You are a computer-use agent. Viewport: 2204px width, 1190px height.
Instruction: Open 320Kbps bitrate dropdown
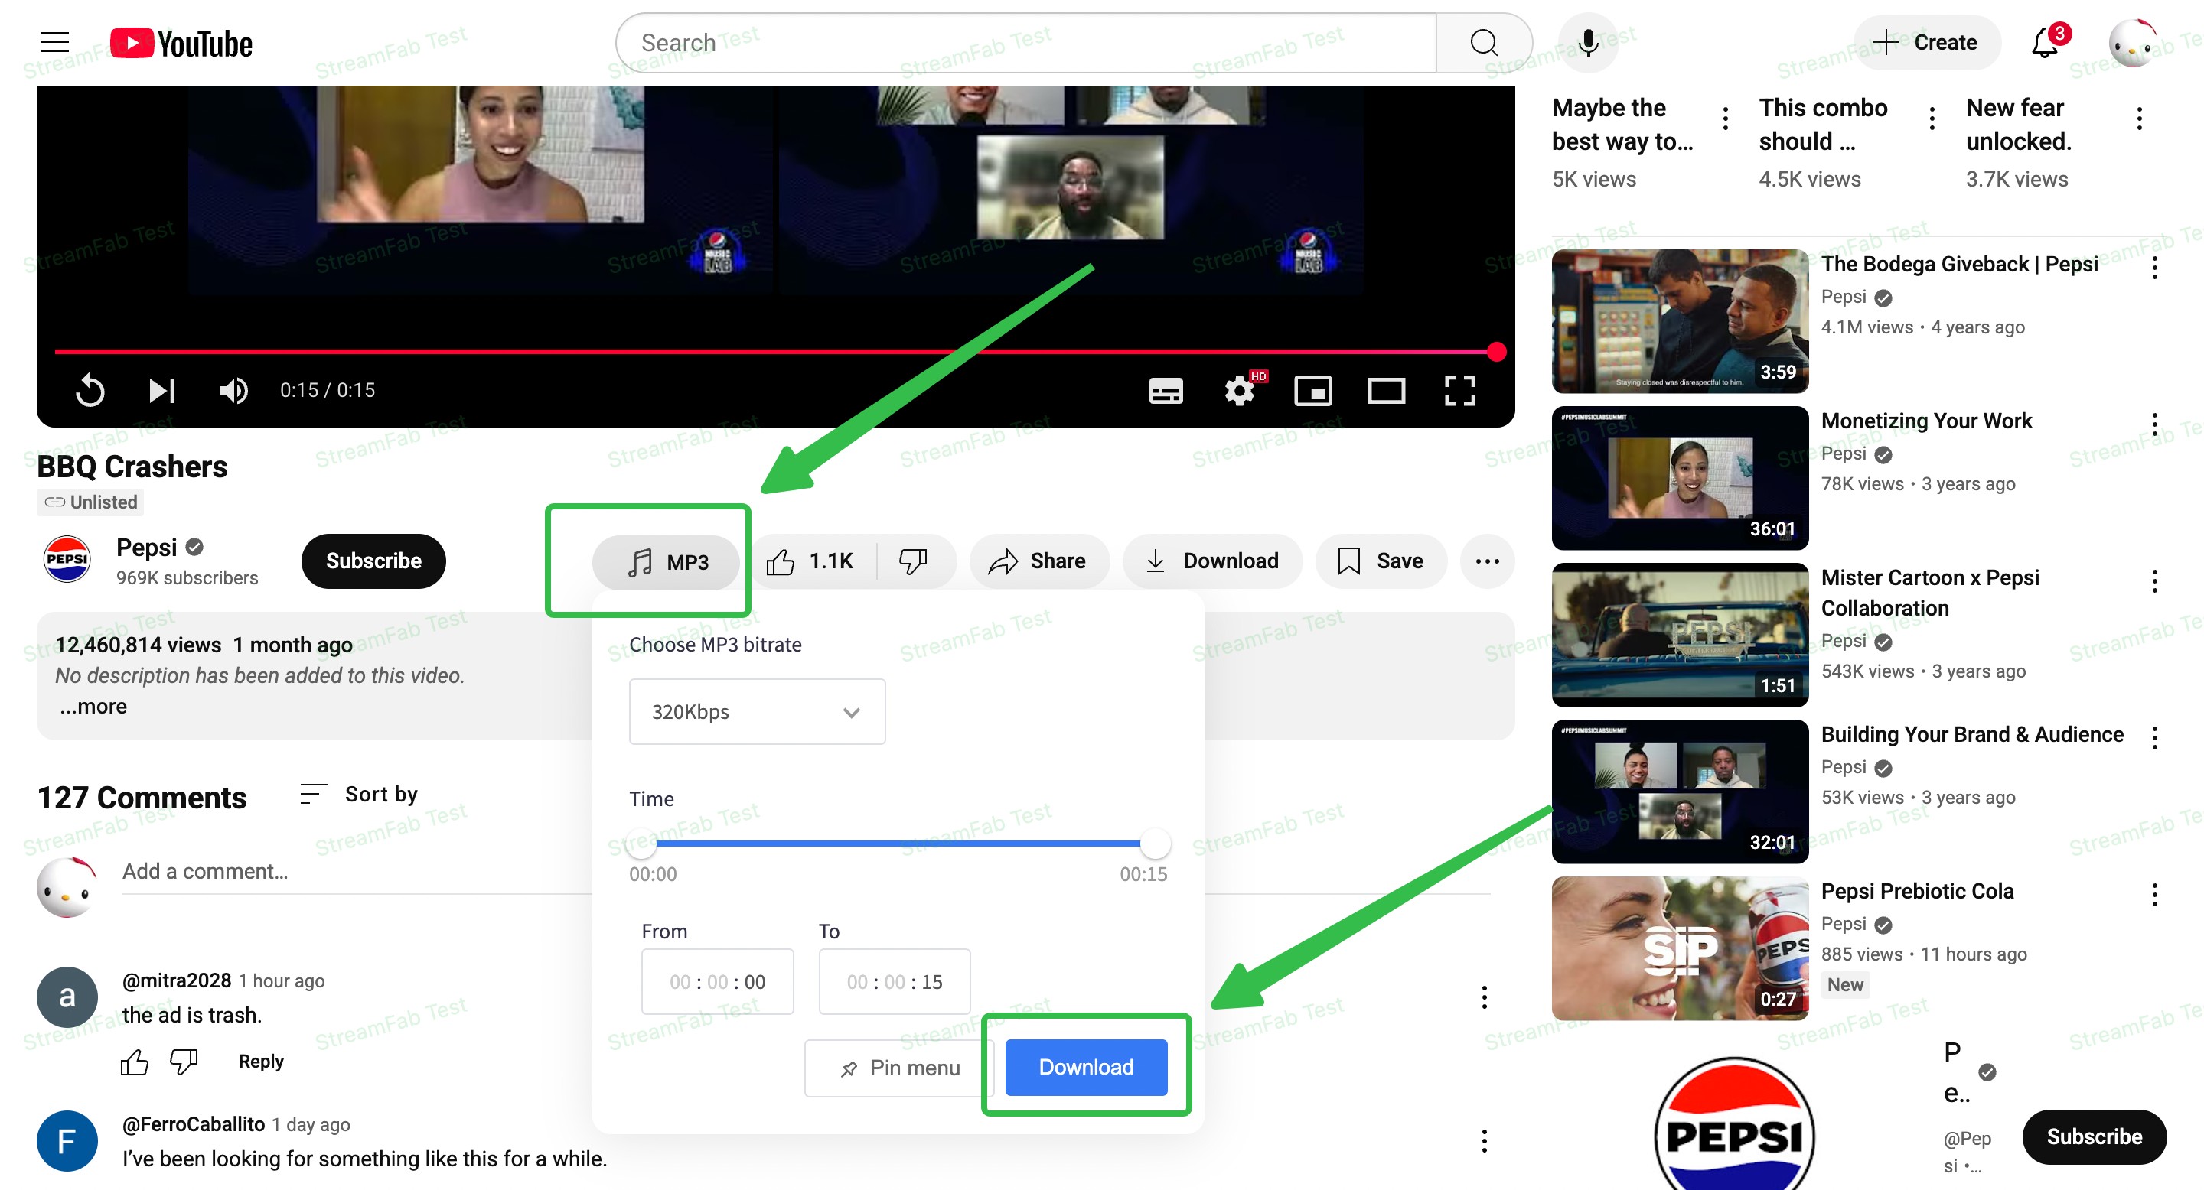pos(757,711)
